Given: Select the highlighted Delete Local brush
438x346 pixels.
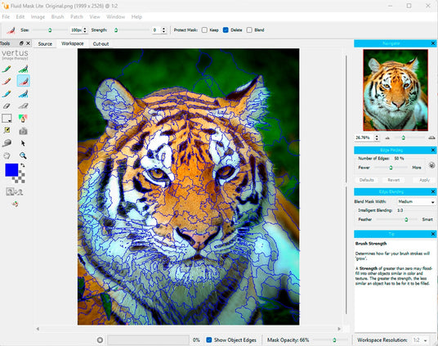Looking at the screenshot, I should click(x=24, y=81).
